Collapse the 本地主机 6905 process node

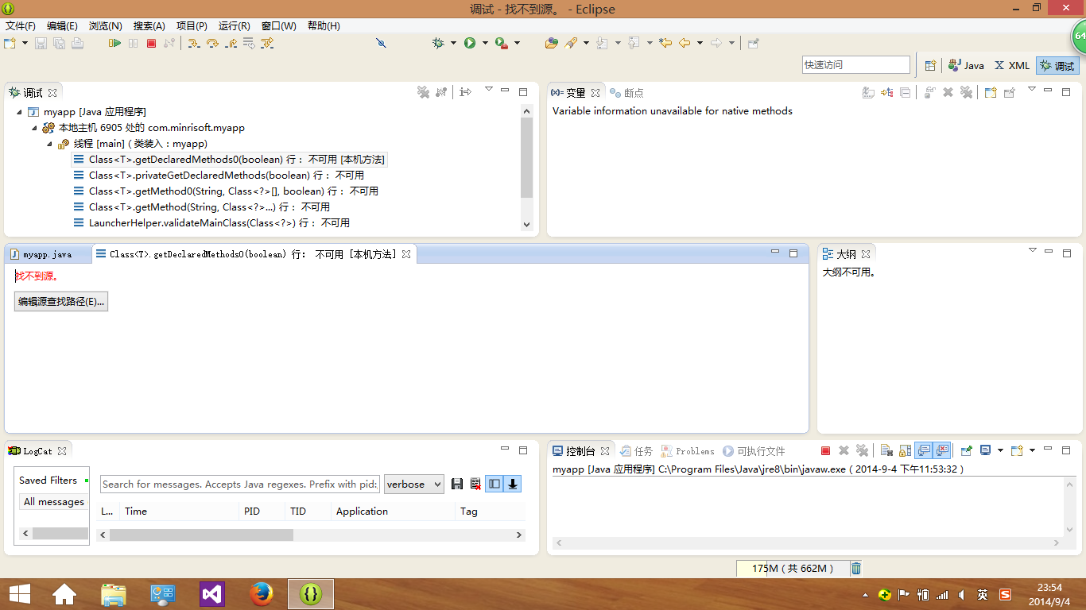click(x=34, y=128)
